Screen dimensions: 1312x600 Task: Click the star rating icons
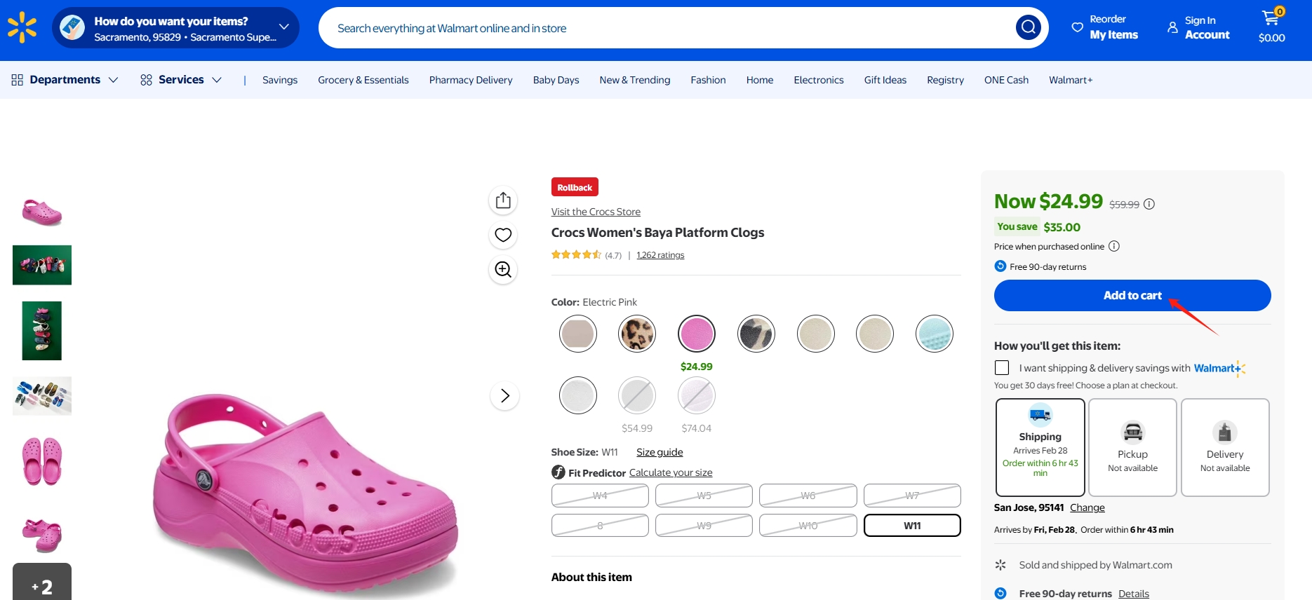pyautogui.click(x=576, y=254)
